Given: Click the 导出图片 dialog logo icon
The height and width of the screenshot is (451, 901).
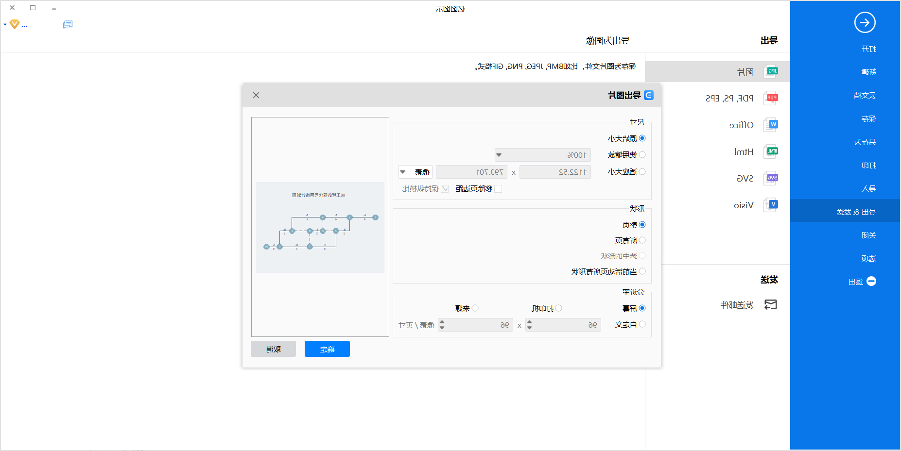Looking at the screenshot, I should tap(649, 95).
